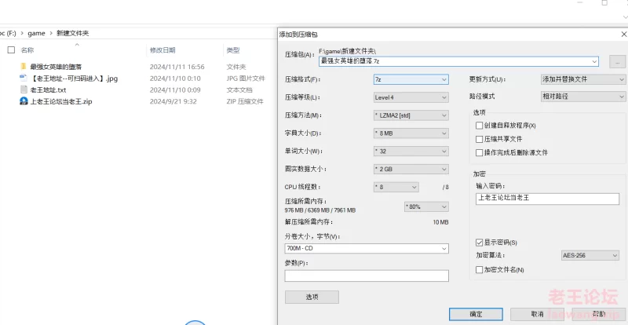Open the 字典大小 8 MB dropdown
Image resolution: width=628 pixels, height=325 pixels.
[411, 133]
